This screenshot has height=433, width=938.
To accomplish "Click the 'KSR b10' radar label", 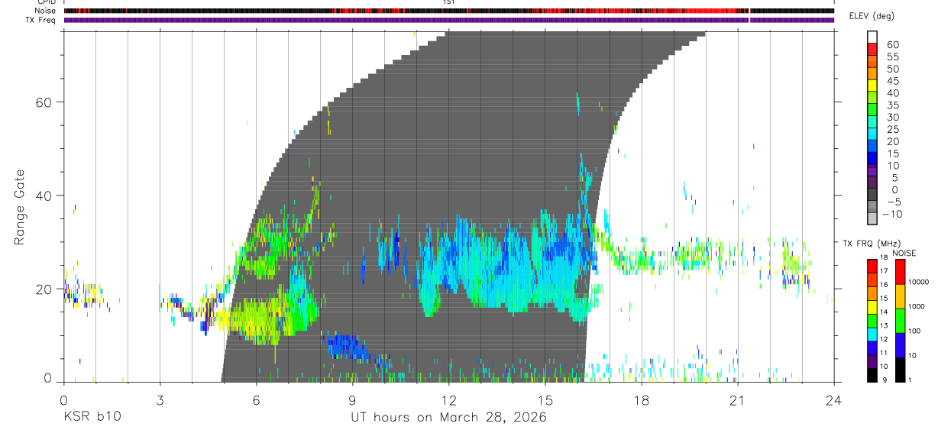I will point(91,417).
